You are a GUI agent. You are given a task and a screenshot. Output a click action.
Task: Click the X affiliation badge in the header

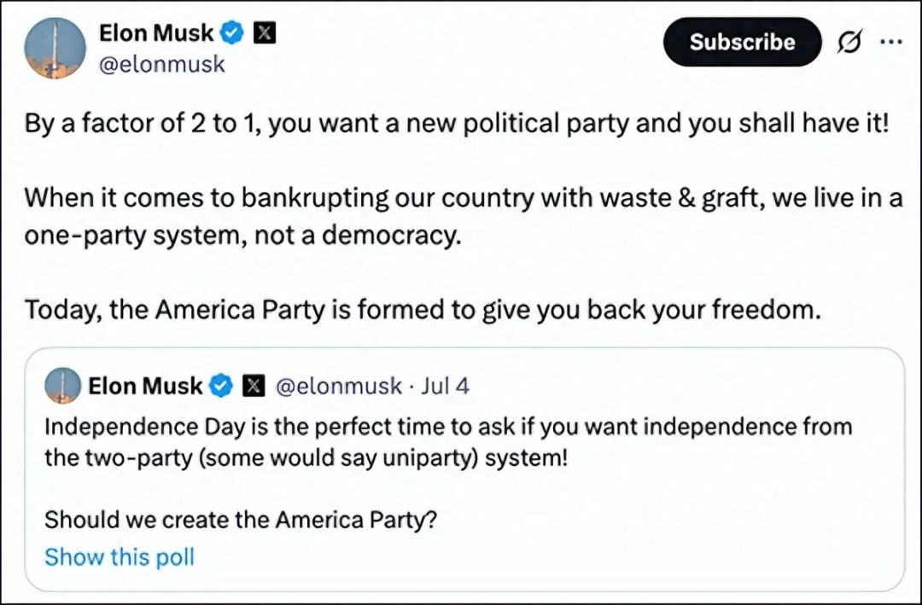coord(266,33)
